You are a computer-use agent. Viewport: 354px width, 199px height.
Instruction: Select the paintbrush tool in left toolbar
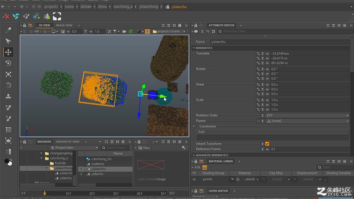[x=8, y=108]
